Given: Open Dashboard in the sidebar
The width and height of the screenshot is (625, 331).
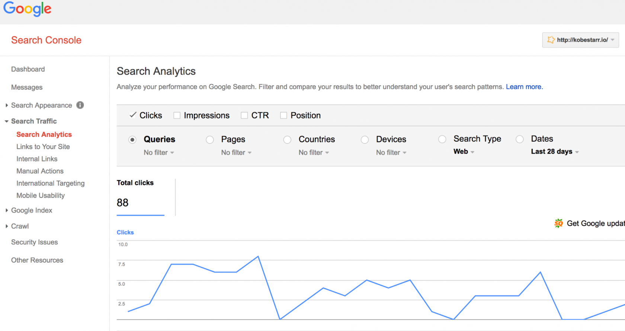Looking at the screenshot, I should pyautogui.click(x=28, y=69).
